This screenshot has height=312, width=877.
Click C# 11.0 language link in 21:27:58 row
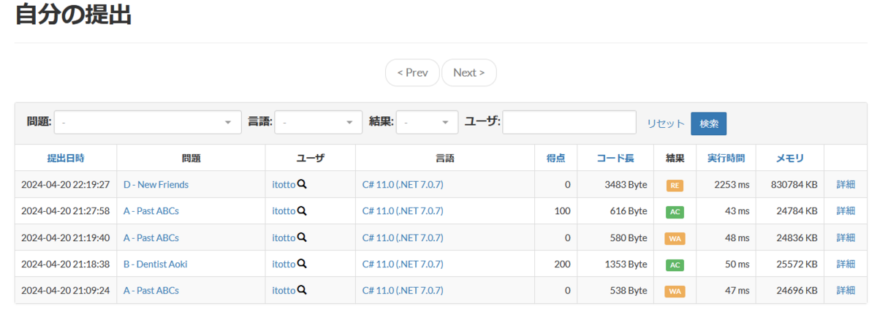[x=403, y=211]
